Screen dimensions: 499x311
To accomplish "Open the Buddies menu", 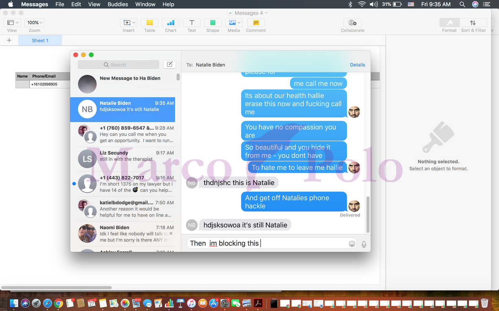I will 118,4.
